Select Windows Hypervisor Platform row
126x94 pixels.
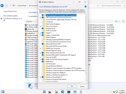click(x=56, y=73)
